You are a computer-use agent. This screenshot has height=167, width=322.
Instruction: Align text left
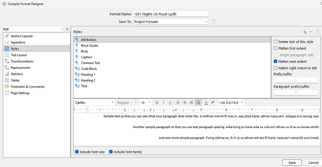pyautogui.click(x=178, y=102)
